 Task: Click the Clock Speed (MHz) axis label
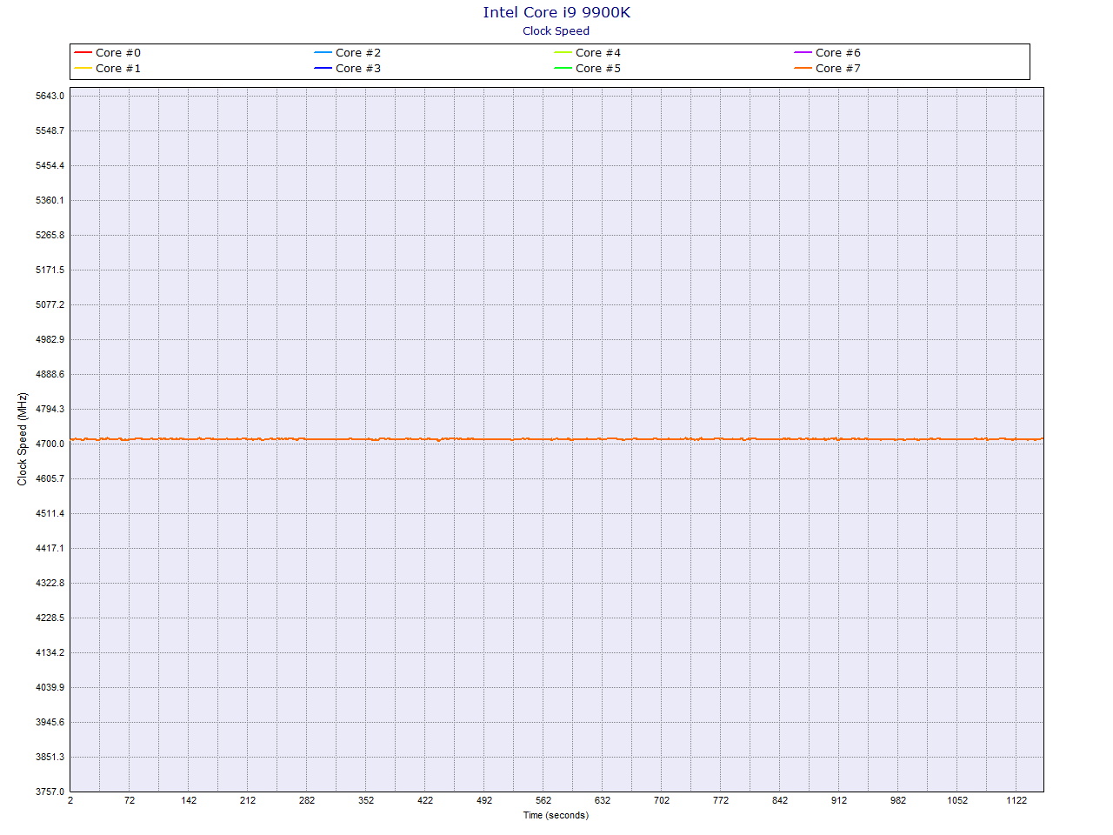[x=23, y=439]
